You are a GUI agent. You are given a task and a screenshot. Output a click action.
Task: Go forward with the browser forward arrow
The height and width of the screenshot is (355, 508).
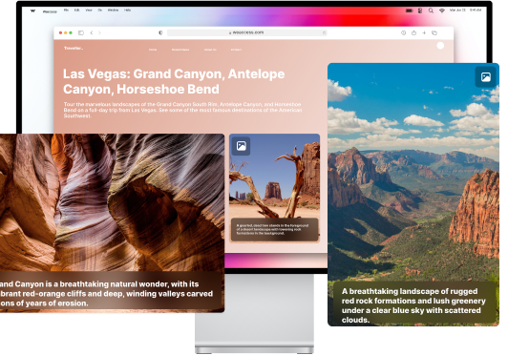pyautogui.click(x=99, y=32)
